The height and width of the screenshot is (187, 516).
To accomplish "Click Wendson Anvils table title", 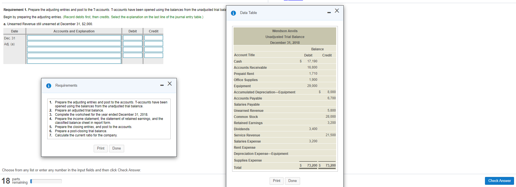I will (285, 31).
